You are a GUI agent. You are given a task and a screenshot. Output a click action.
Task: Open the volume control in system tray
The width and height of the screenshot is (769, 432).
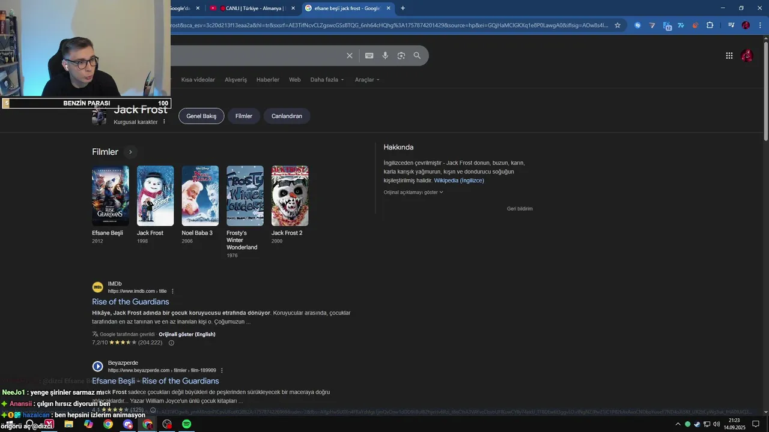pyautogui.click(x=716, y=424)
